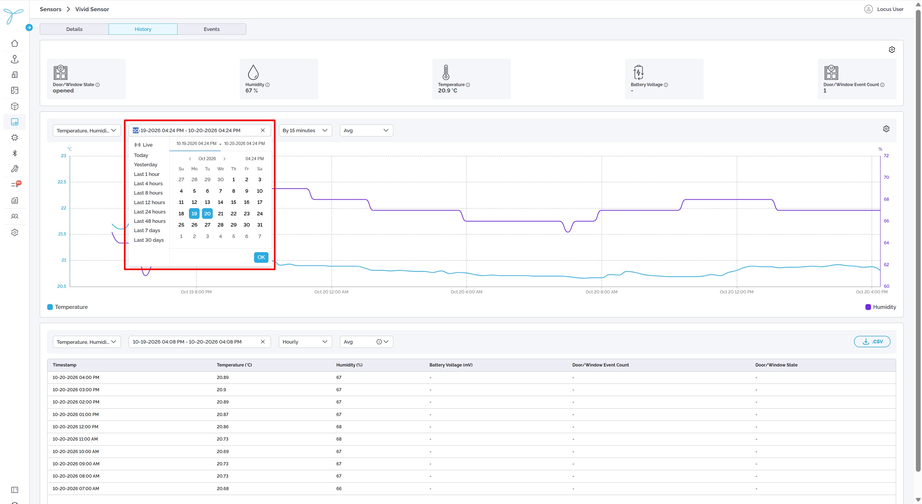
Task: Go to Sensors breadcrumb link
Action: pos(50,9)
